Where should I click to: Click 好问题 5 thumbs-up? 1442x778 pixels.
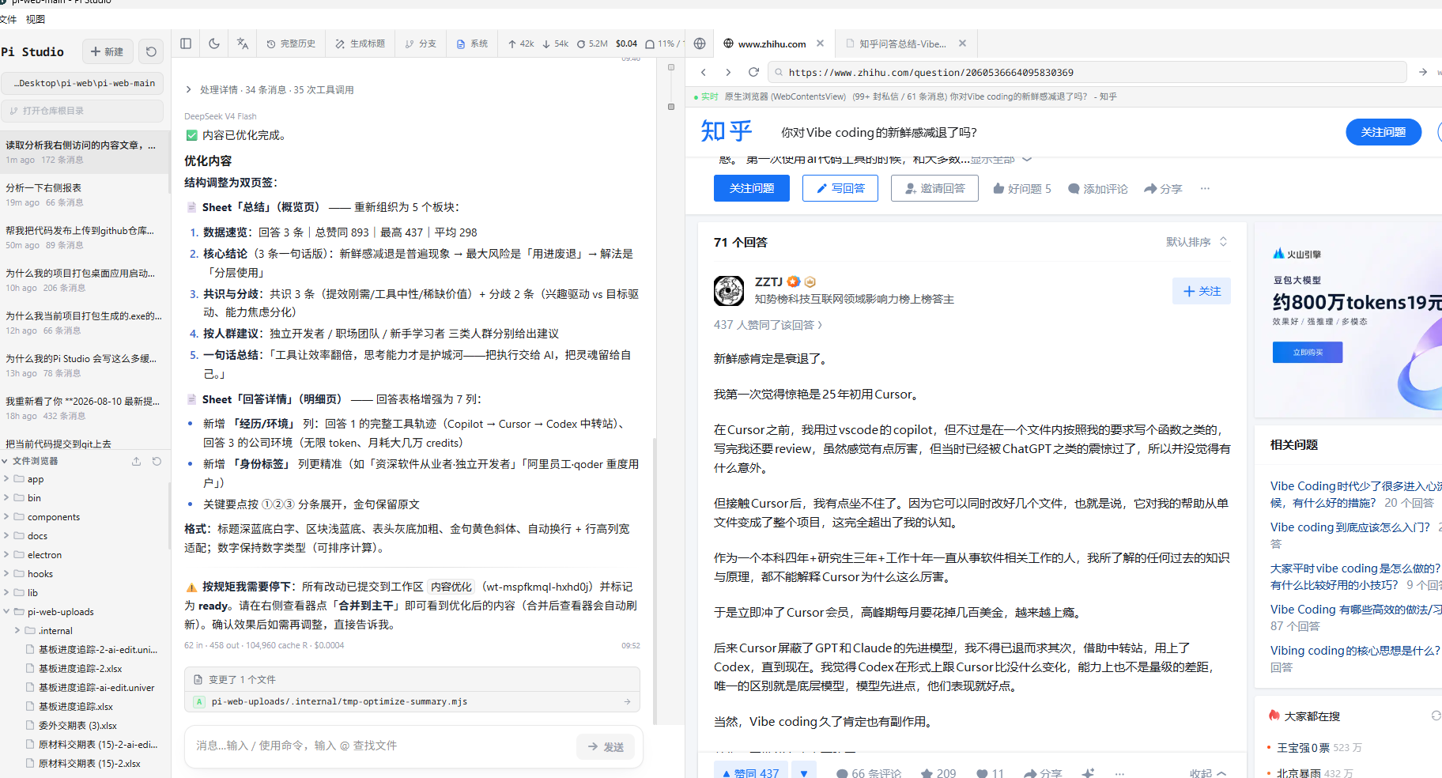click(x=1022, y=188)
